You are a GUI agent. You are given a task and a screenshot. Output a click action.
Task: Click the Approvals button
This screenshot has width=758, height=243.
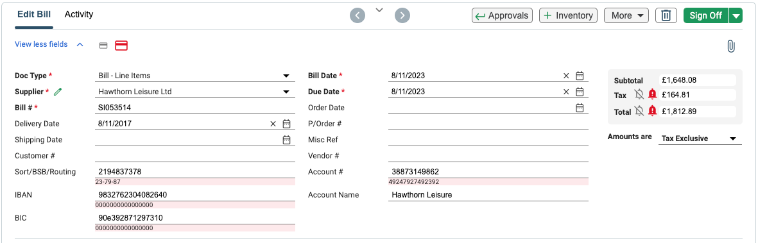coord(503,15)
